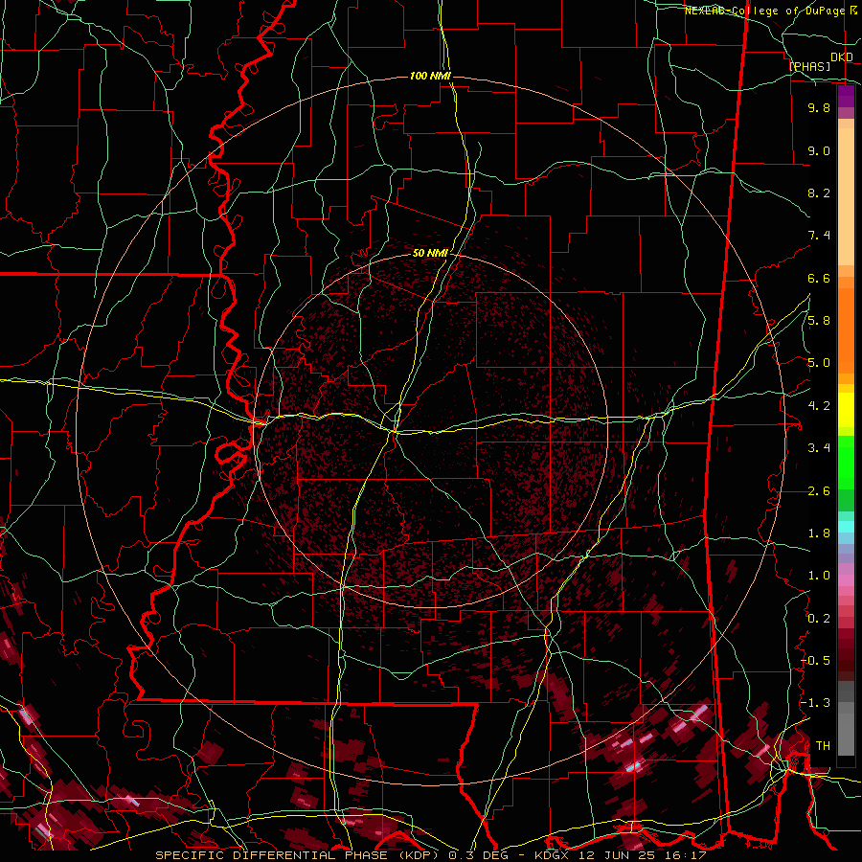Click the 1.0 scale value
The height and width of the screenshot is (862, 862).
point(819,576)
